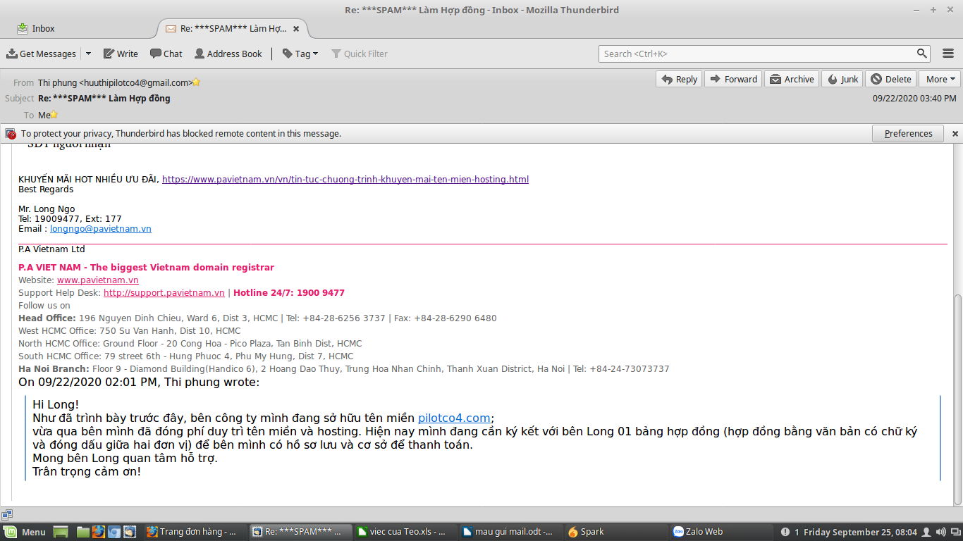Open the Get Messages dropdown arrow
This screenshot has width=963, height=541.
pyautogui.click(x=88, y=54)
